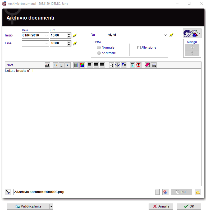The width and height of the screenshot is (206, 212).
Task: Click the blue arrows split icon
Action: tap(117, 65)
